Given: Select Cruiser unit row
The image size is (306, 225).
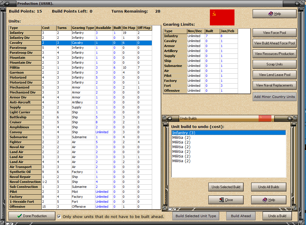Looking at the screenshot, I should pos(80,122).
